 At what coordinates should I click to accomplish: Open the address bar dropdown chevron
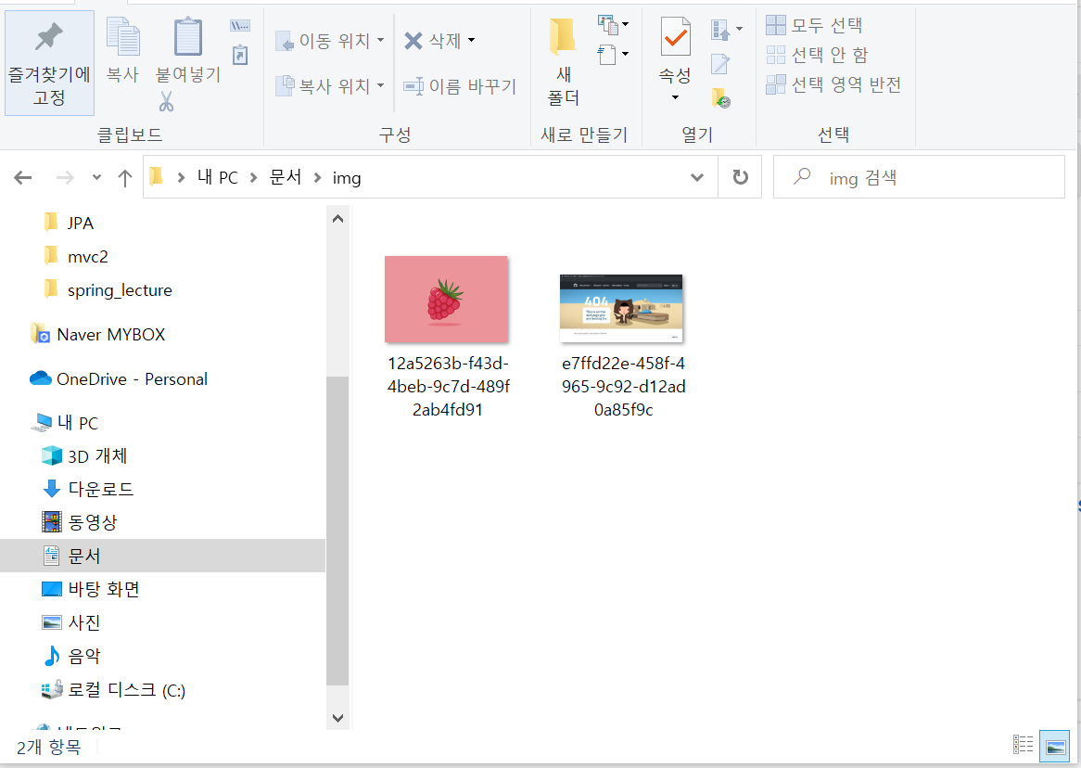click(696, 176)
